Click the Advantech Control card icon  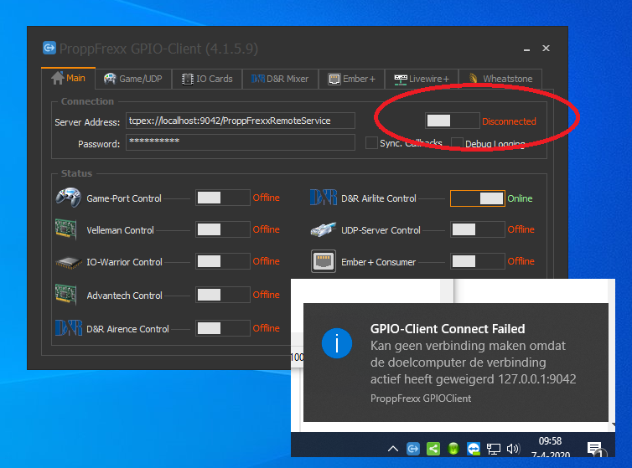click(68, 295)
